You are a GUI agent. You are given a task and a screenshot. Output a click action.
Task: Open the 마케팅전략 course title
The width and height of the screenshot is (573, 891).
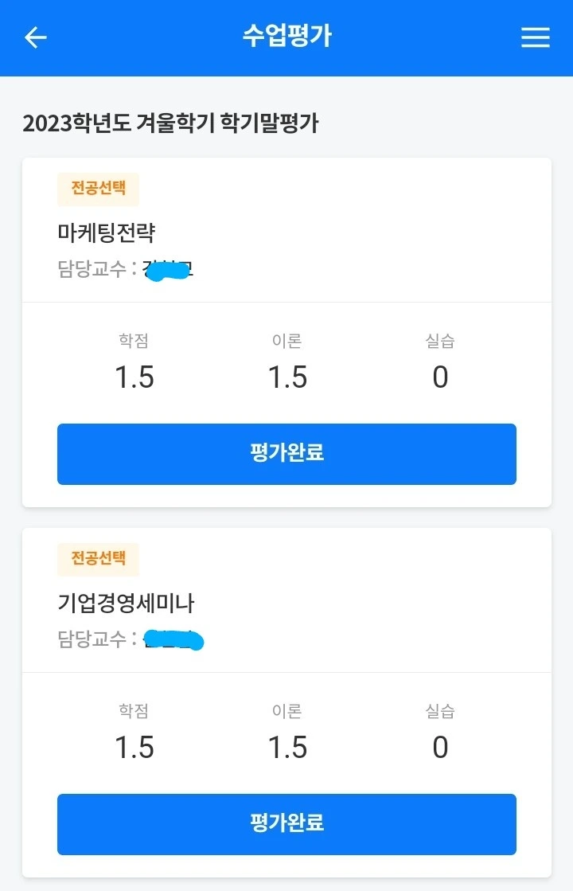[x=107, y=233]
